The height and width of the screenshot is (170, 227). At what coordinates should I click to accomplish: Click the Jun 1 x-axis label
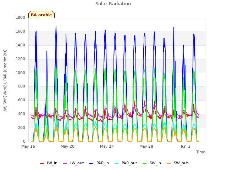[x=186, y=146]
